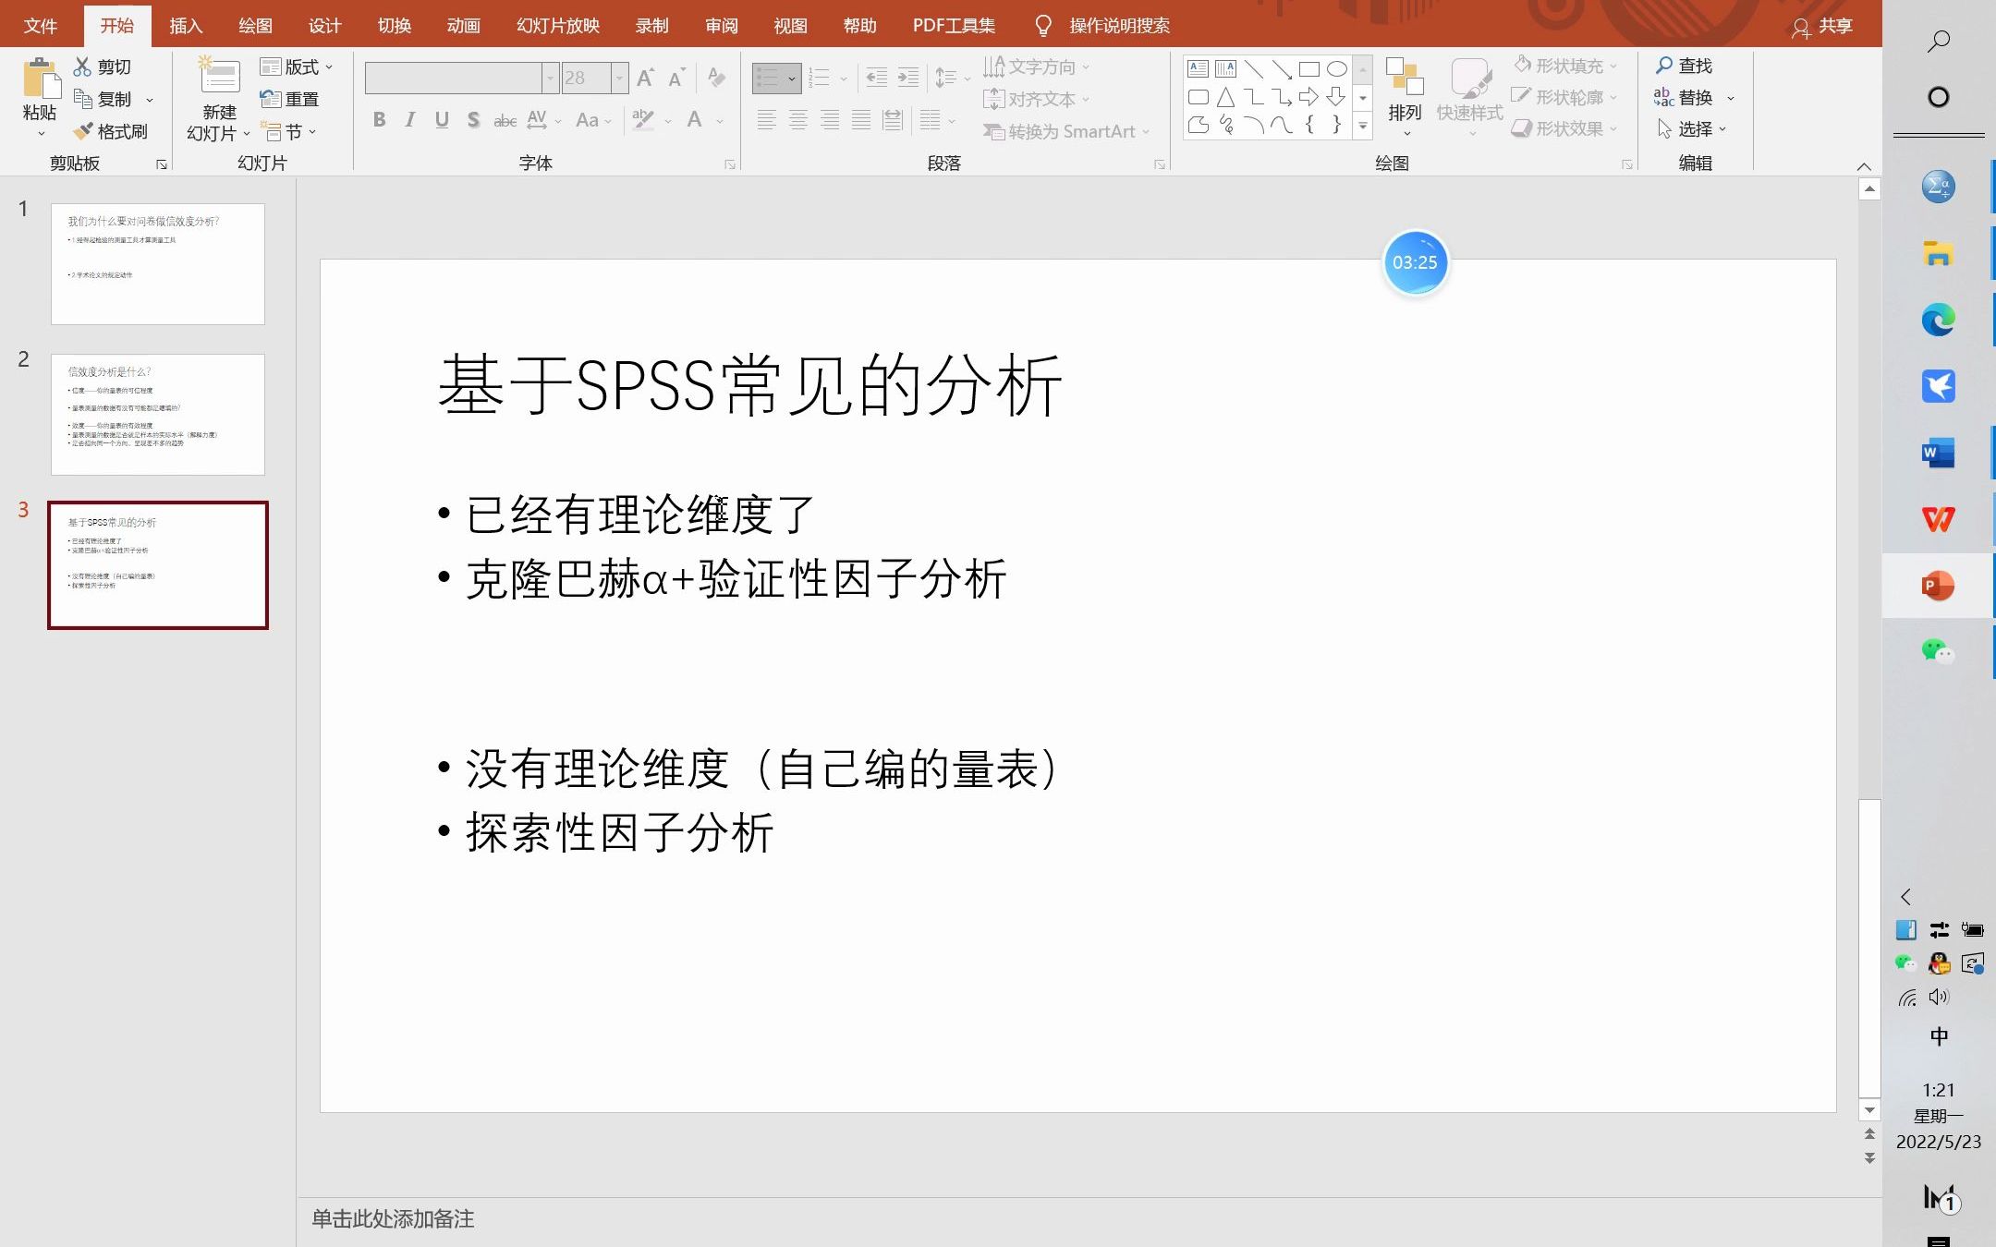
Task: Click the Windows search icon on taskbar
Action: pyautogui.click(x=1939, y=41)
